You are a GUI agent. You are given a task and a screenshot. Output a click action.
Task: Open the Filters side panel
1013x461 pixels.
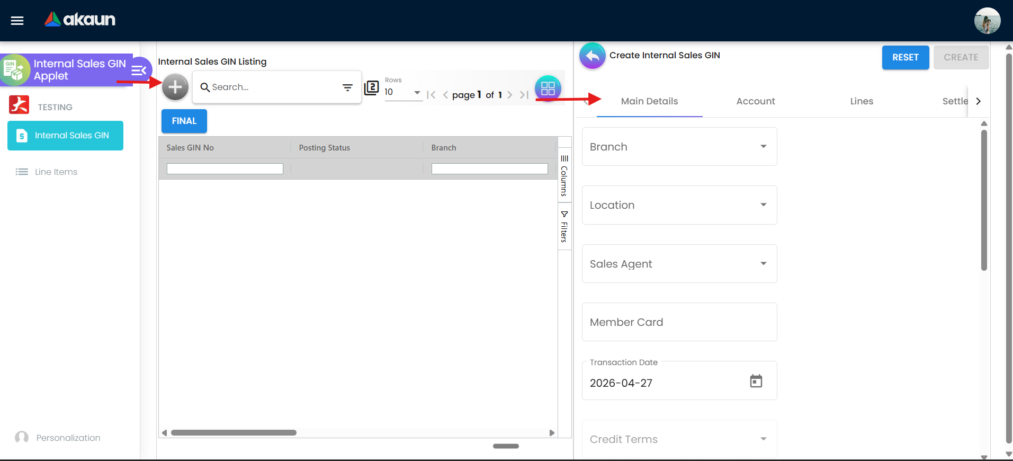(x=564, y=226)
